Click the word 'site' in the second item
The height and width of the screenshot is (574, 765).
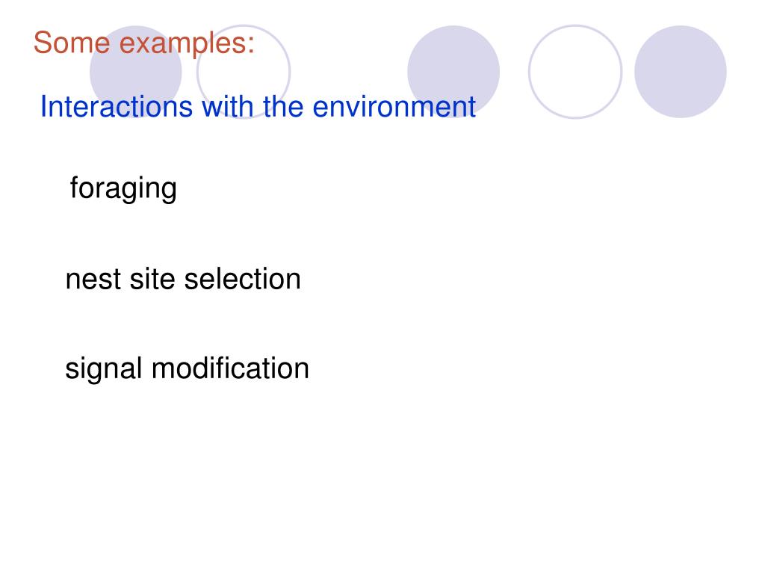click(152, 280)
